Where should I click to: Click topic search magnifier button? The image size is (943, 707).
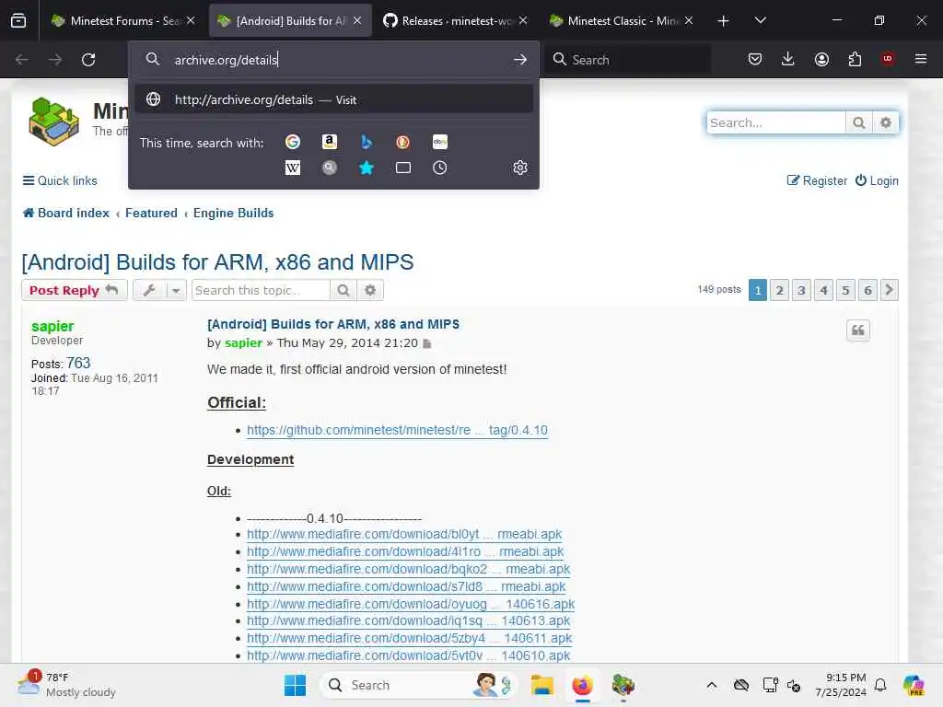pos(343,290)
